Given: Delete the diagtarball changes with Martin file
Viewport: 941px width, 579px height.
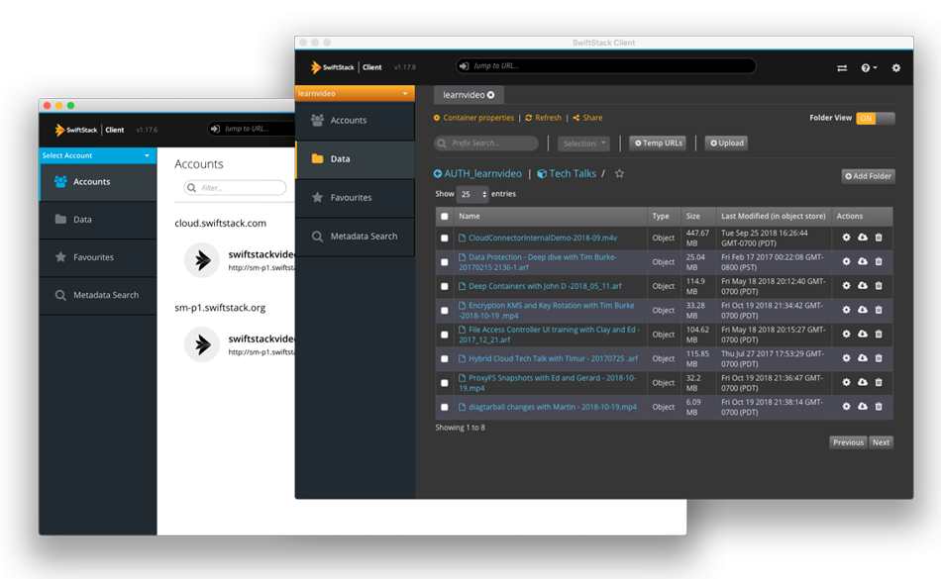Looking at the screenshot, I should coord(879,406).
